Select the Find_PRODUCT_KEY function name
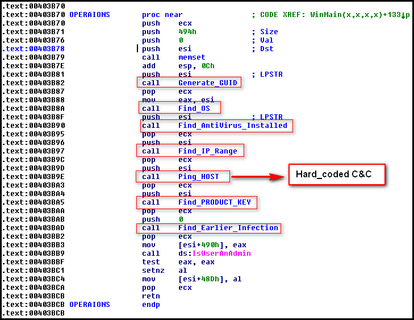 pyautogui.click(x=214, y=202)
